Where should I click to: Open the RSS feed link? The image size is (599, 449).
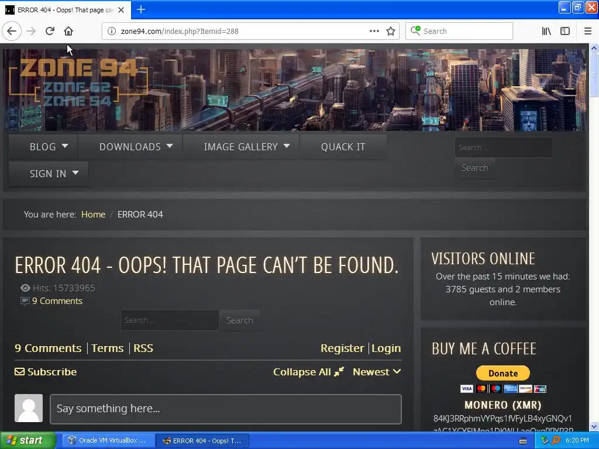point(143,348)
